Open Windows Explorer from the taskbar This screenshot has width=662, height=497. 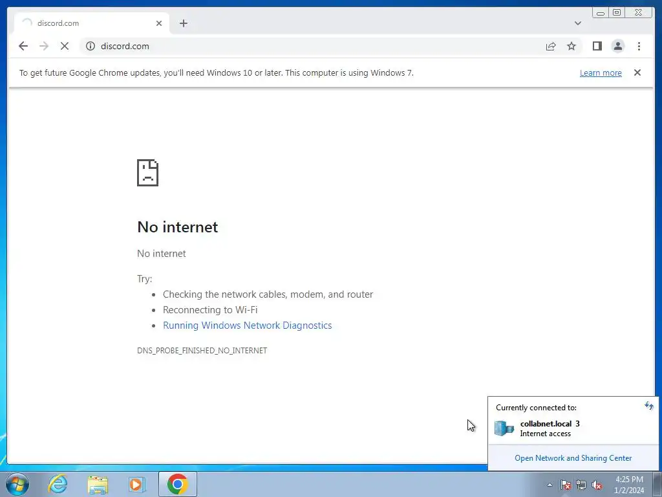pos(98,484)
